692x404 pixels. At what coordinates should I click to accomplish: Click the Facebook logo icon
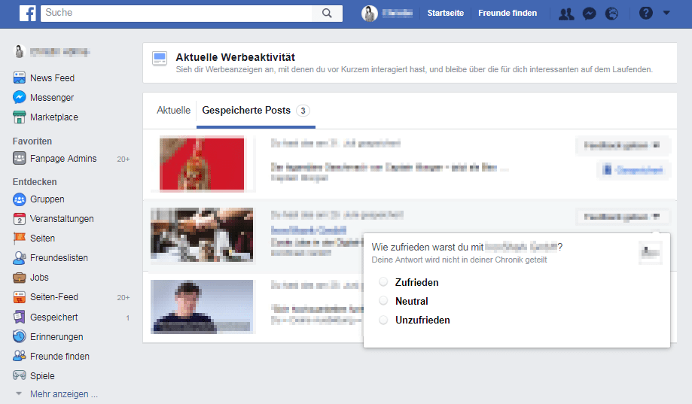click(x=27, y=14)
